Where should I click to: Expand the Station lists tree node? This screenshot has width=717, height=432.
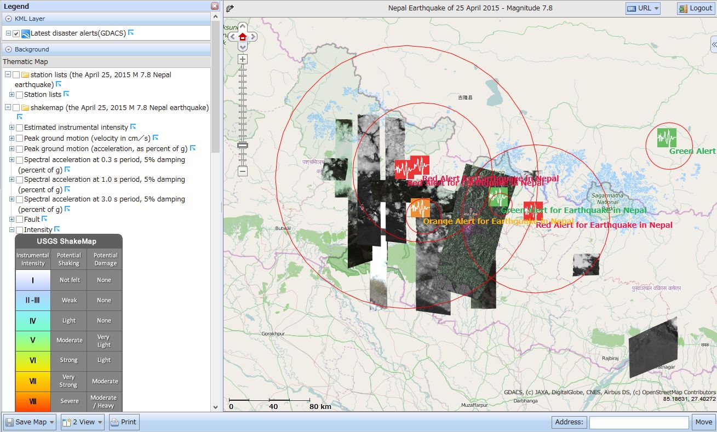[12, 95]
